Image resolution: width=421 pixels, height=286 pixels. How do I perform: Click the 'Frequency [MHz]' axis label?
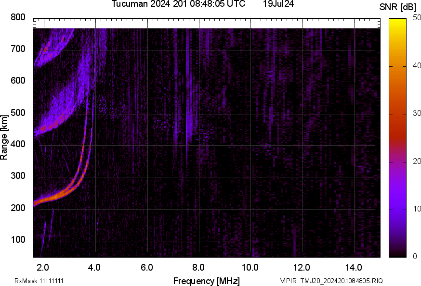tap(207, 281)
